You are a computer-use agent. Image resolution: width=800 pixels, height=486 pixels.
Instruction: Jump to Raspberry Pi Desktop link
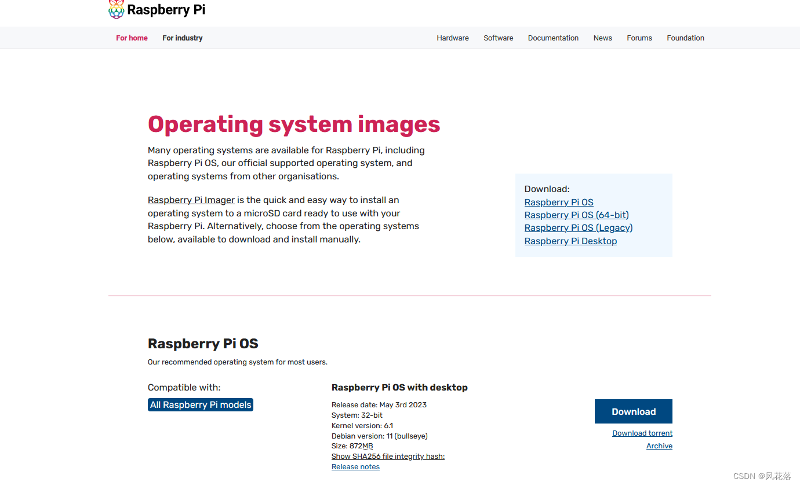(x=570, y=241)
